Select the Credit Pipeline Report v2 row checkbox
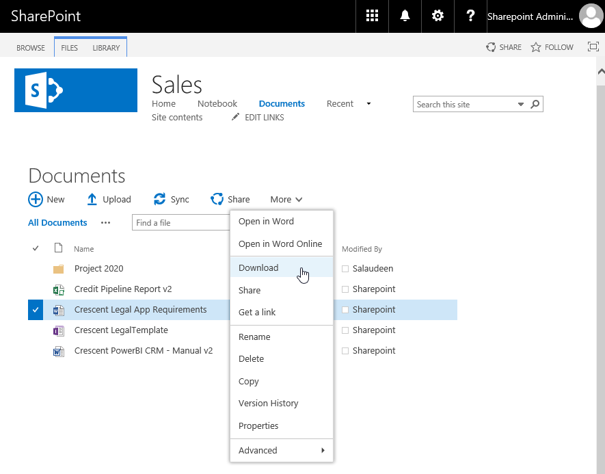This screenshot has width=605, height=474. click(36, 289)
